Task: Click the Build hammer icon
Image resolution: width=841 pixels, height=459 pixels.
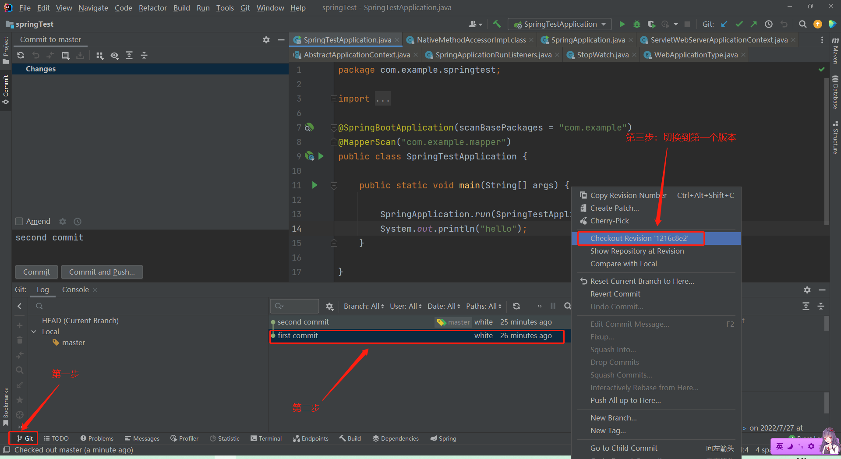Action: [x=497, y=24]
